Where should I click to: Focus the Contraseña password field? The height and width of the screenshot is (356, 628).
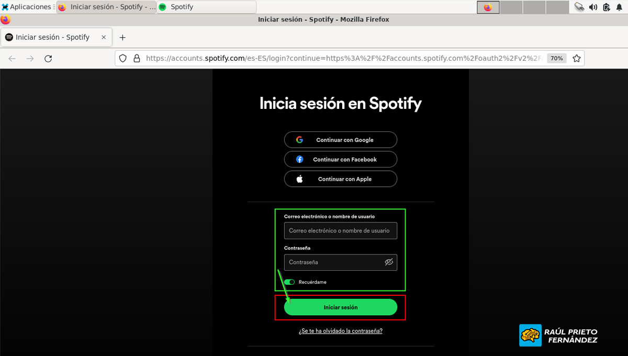(x=341, y=262)
